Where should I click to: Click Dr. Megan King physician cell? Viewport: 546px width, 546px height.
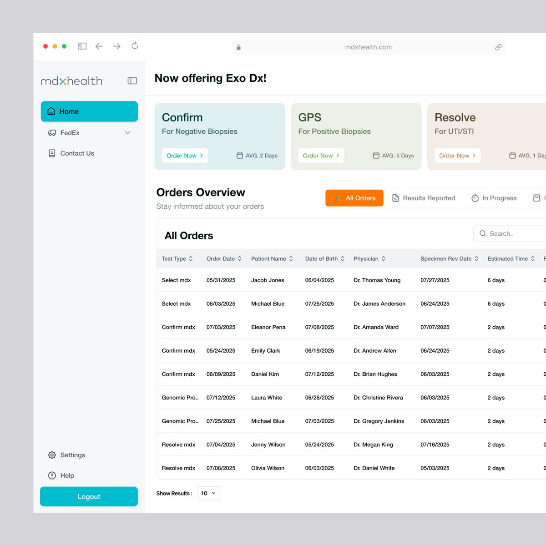click(x=374, y=445)
